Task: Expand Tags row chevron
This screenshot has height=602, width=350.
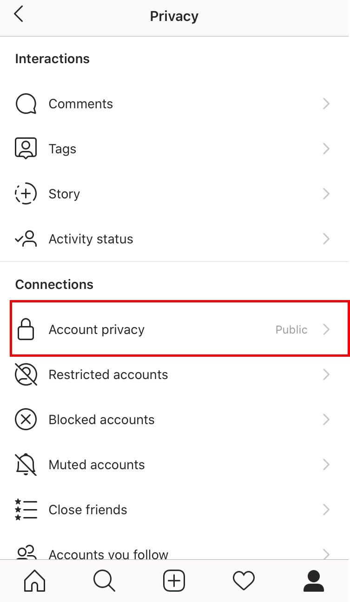Action: point(326,149)
